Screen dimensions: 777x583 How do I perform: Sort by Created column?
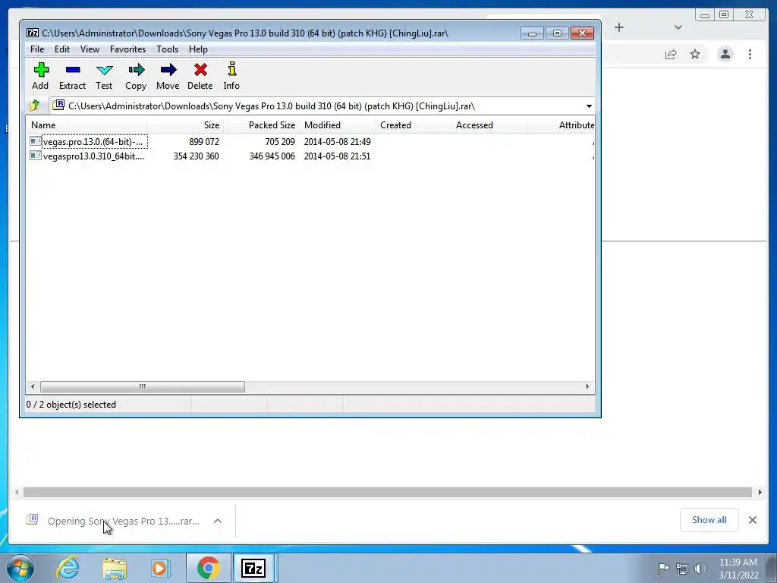pos(413,125)
